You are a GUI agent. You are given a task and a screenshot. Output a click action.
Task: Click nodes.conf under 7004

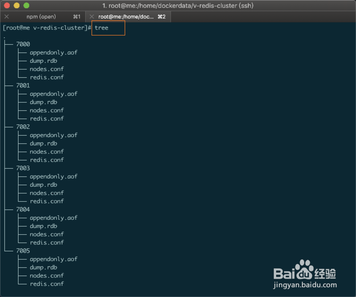(47, 234)
